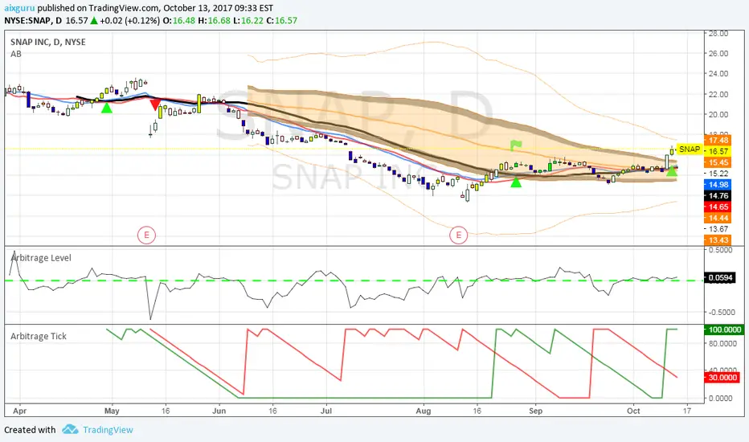Click the 'AB' indicator label
Screen dimensions: 749x442
tap(16, 54)
